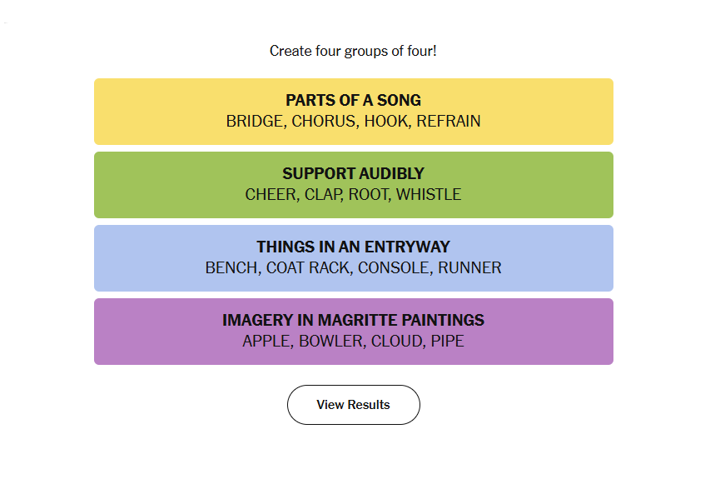Select the word CONSOLE
This screenshot has width=725, height=484.
click(395, 268)
